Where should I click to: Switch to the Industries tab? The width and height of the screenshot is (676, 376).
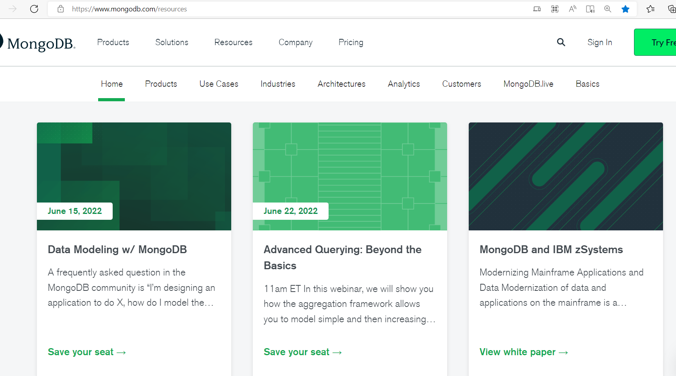click(278, 84)
